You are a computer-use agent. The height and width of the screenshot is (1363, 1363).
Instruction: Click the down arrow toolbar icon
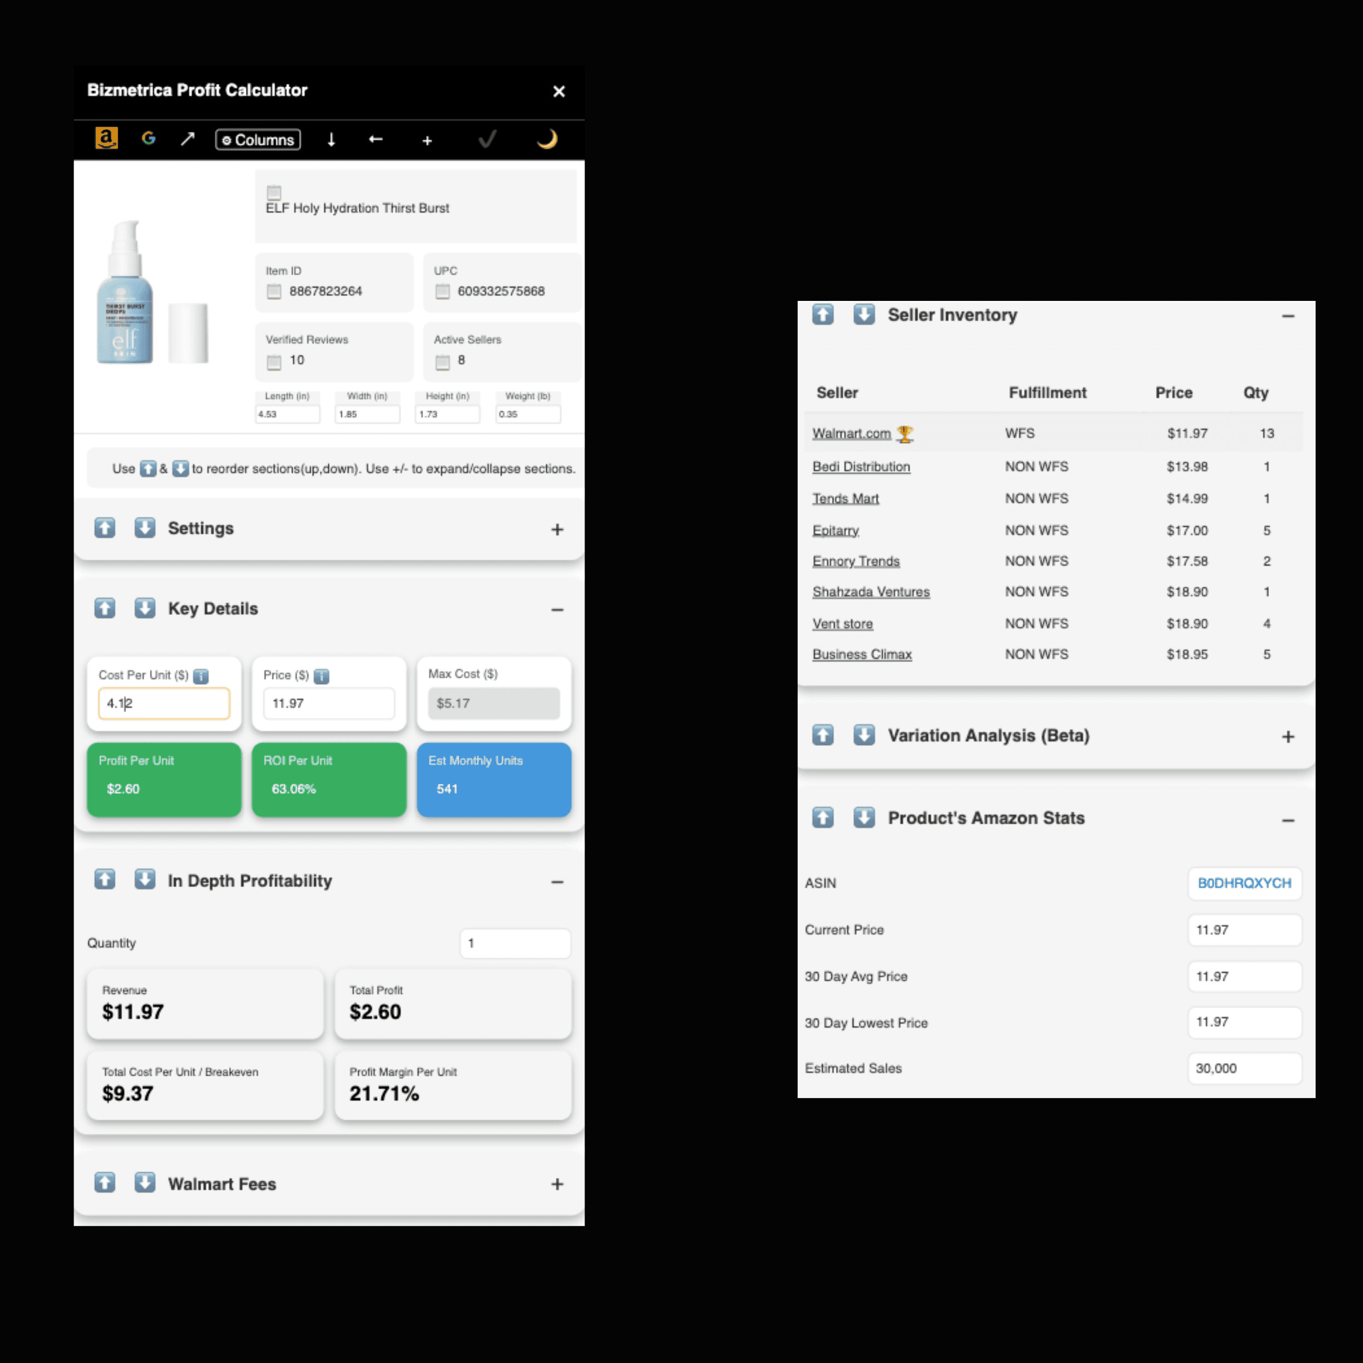tap(331, 140)
